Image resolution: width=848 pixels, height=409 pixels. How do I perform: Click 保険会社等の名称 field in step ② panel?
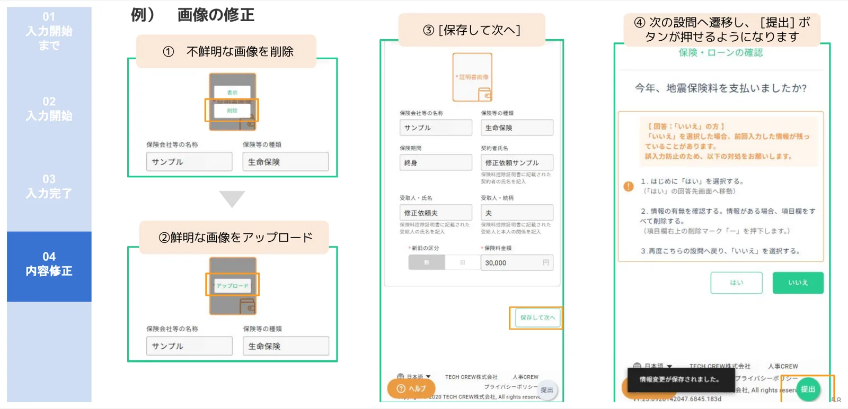(x=189, y=346)
